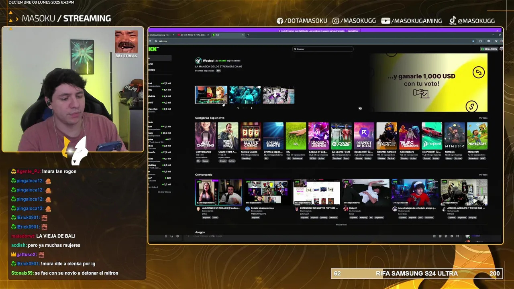
Task: Open the ARMO EL ARBOLITO stream thumbnail
Action: (464, 192)
